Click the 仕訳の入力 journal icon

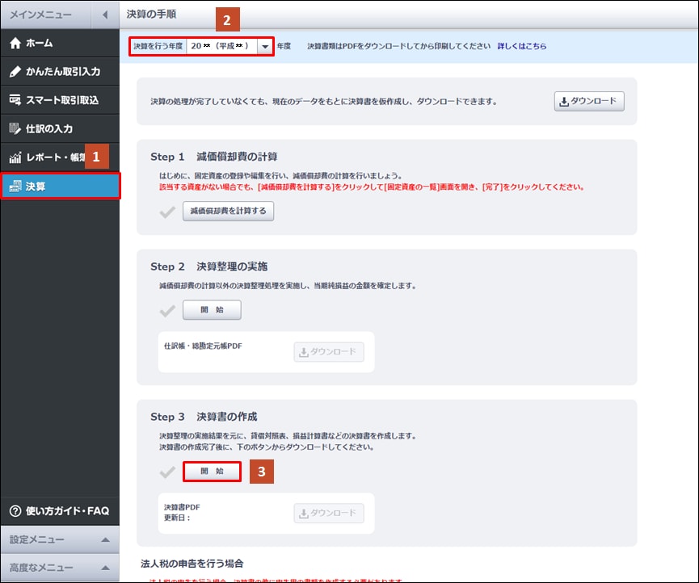[x=15, y=128]
